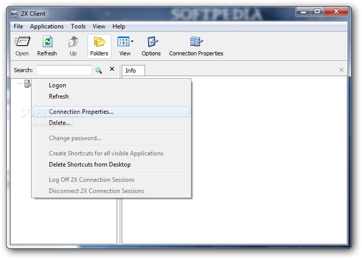Maximize the 2X Client window
Image resolution: width=362 pixels, height=259 pixels.
pos(317,12)
